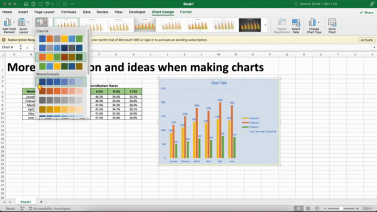Click the macro recording icon in the status bar
The image size is (377, 212).
tap(22, 208)
